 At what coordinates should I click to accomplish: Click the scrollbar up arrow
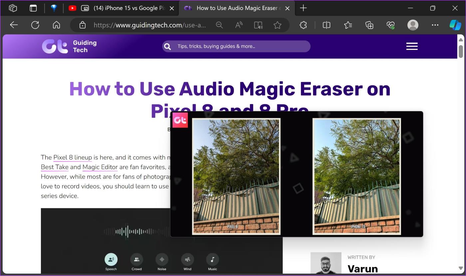(x=461, y=40)
